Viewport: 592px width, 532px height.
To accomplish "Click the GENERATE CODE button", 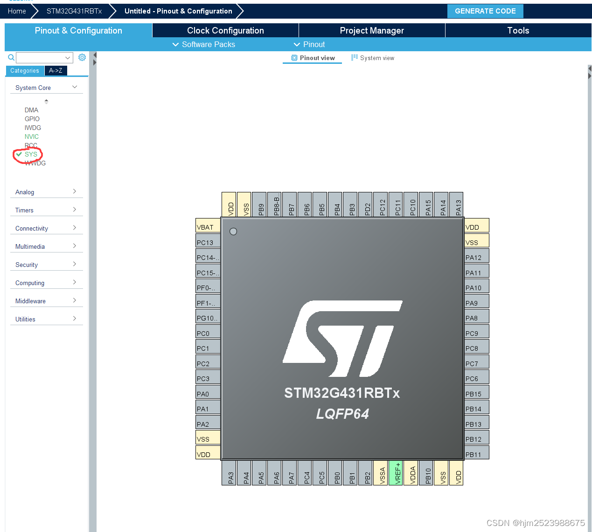I will [485, 11].
